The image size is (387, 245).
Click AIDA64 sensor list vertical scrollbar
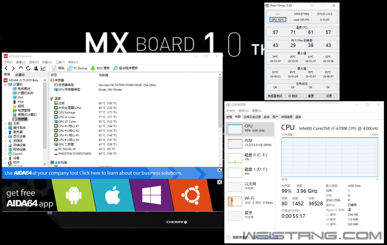[220, 102]
